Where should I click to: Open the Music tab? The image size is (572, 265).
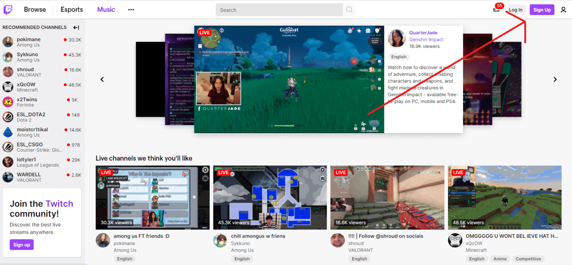(106, 9)
